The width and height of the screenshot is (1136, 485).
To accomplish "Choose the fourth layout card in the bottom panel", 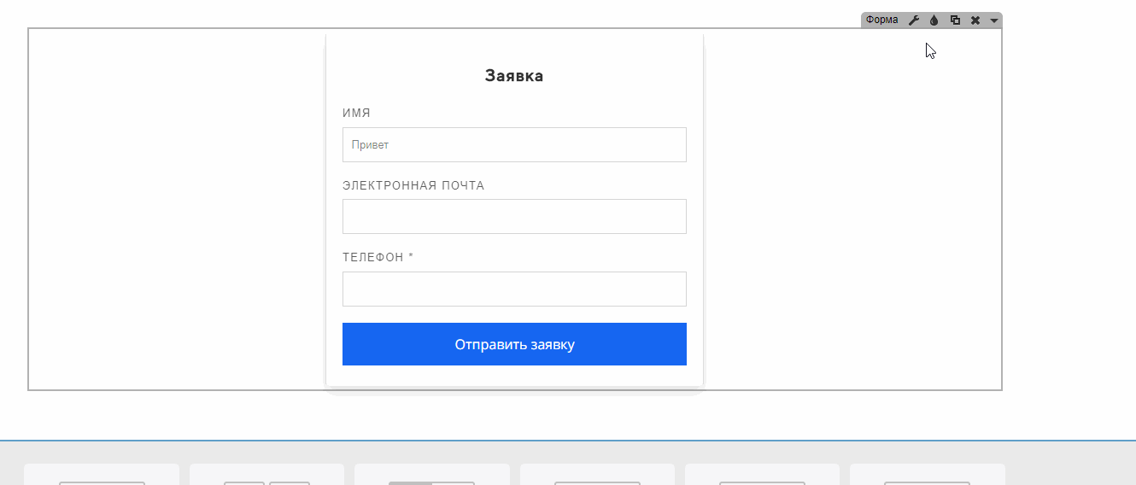I will pyautogui.click(x=597, y=476).
